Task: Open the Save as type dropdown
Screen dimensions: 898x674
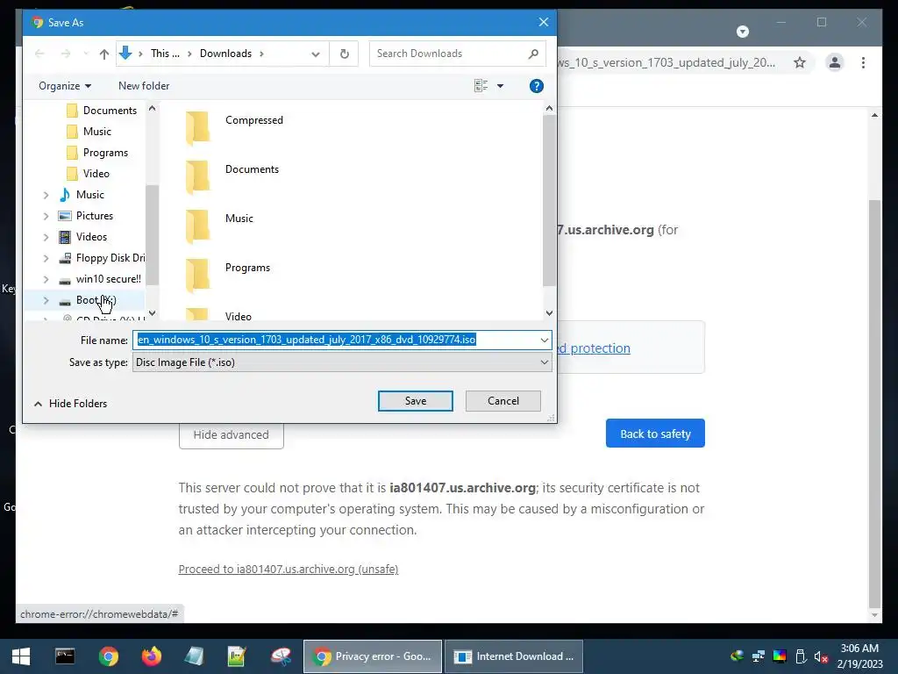Action: point(544,362)
